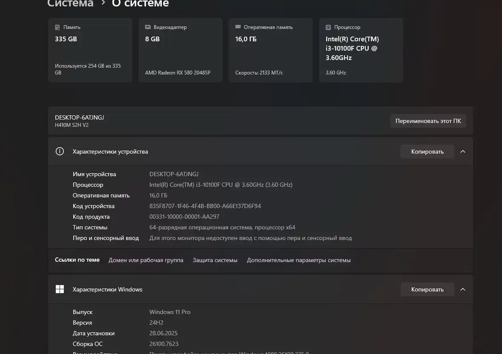
Task: Click the Характеристики Windows section title
Action: pyautogui.click(x=107, y=289)
